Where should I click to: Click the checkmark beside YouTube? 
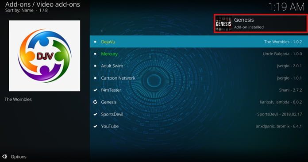pos(95,126)
